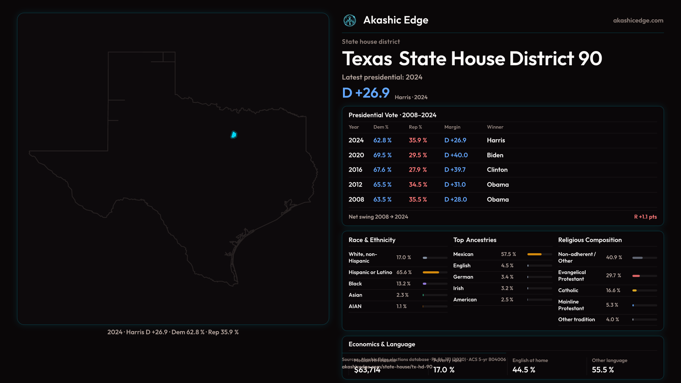Open the akashicedge.com link
Image resolution: width=681 pixels, height=383 pixels.
638,21
